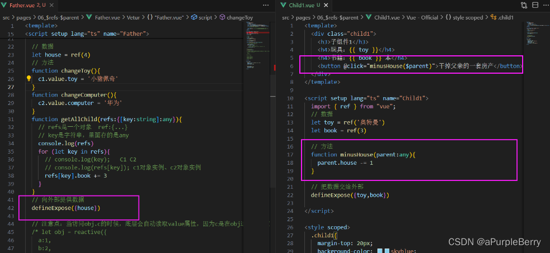The width and height of the screenshot is (550, 253).
Task: Click '<style scoped>' line in Child1.vue
Action: (x=327, y=227)
